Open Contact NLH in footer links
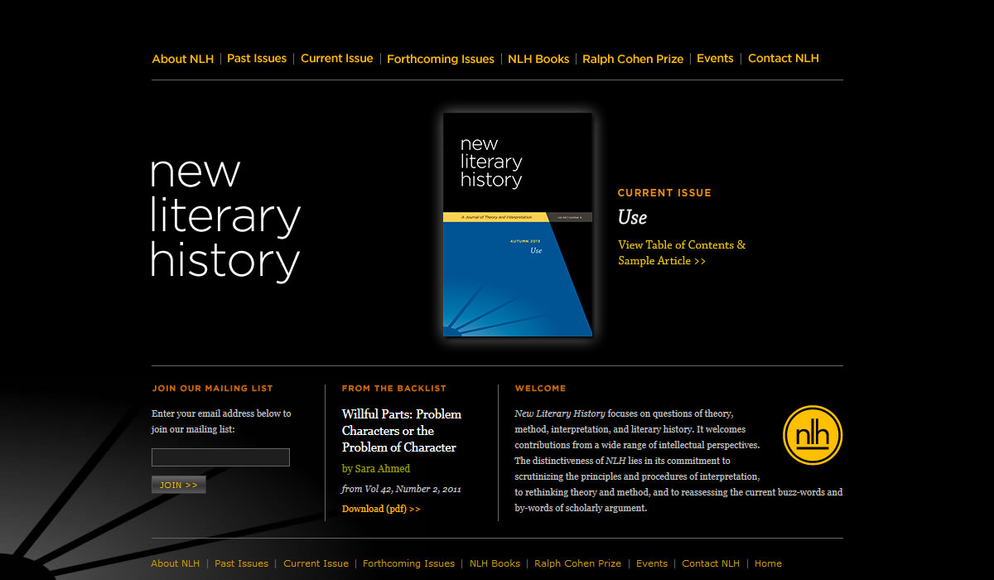994x580 pixels. coord(711,563)
